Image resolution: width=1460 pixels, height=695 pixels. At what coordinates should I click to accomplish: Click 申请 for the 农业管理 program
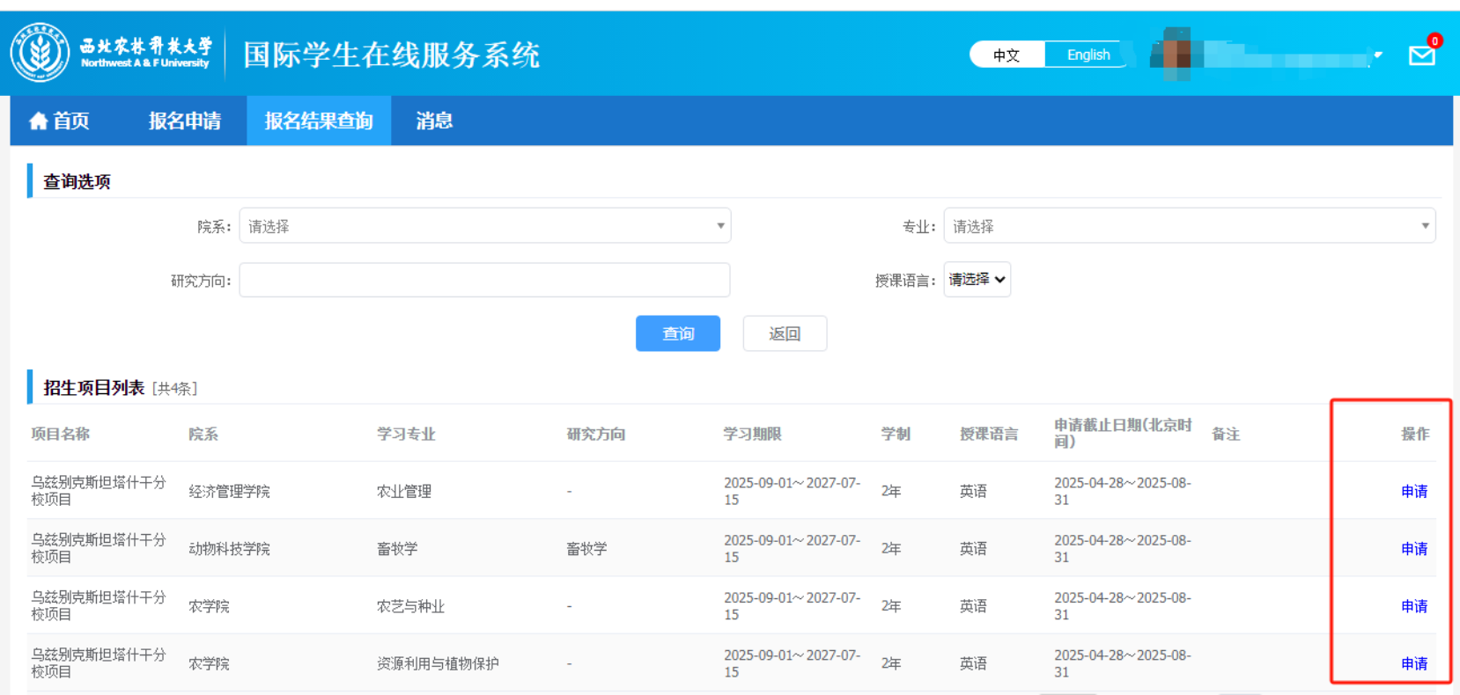pos(1414,491)
